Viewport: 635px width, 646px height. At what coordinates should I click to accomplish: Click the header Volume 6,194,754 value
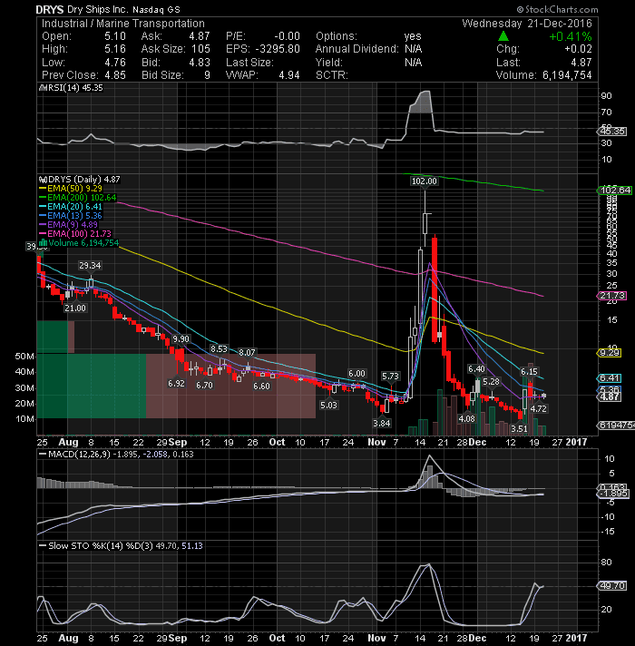(x=567, y=75)
